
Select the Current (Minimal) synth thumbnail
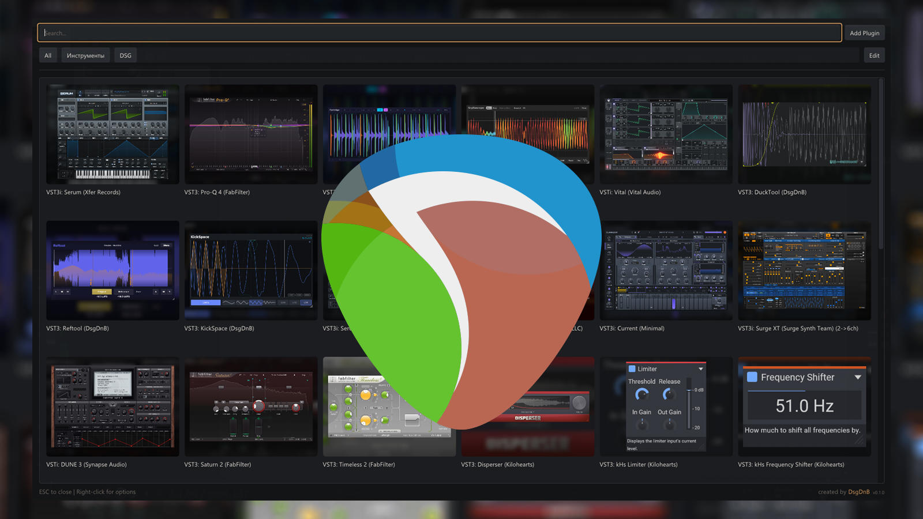pos(666,270)
